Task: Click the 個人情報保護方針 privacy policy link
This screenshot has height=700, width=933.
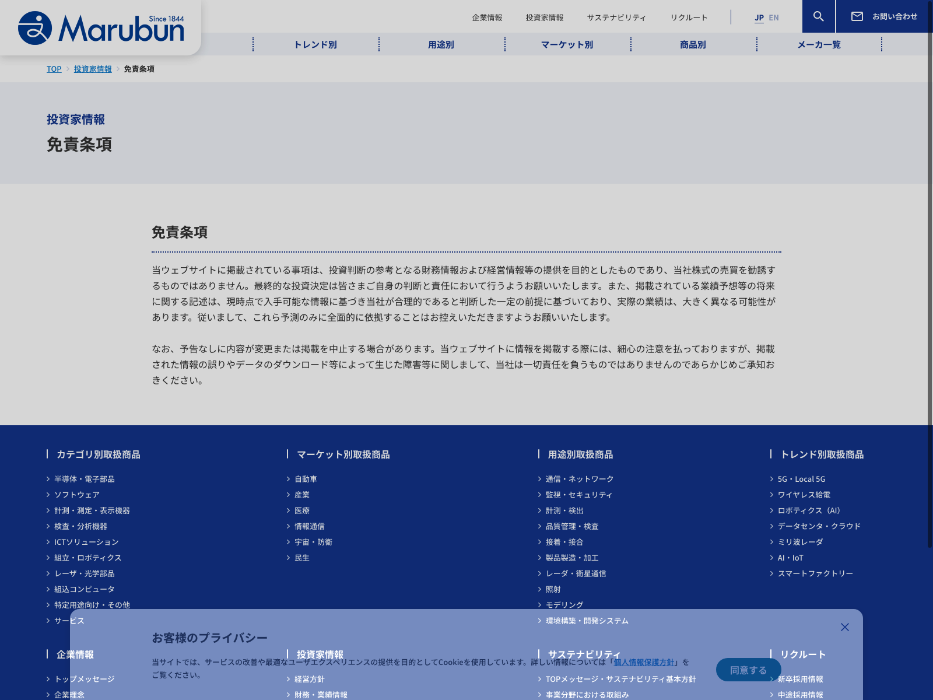Action: [x=644, y=662]
